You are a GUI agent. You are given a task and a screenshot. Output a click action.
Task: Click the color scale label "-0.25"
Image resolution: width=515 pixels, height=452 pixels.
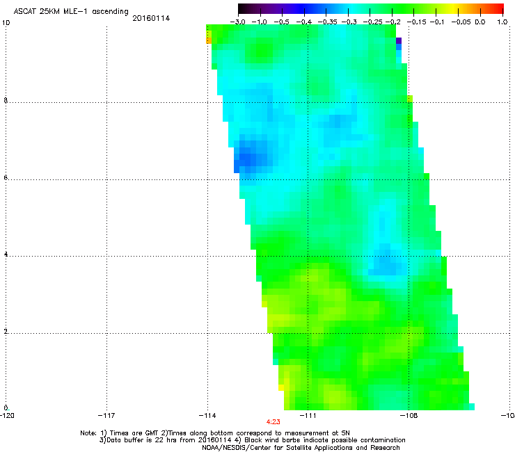coord(372,22)
